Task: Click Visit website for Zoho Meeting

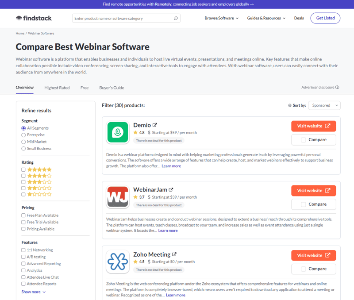Action: coord(314,255)
